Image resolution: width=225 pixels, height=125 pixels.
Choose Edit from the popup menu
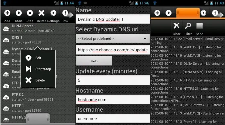tap(38, 58)
